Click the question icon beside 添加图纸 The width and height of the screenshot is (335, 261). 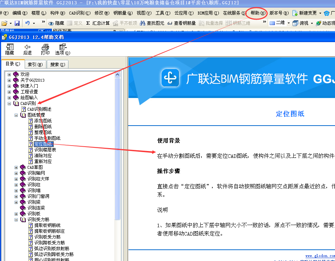30,121
